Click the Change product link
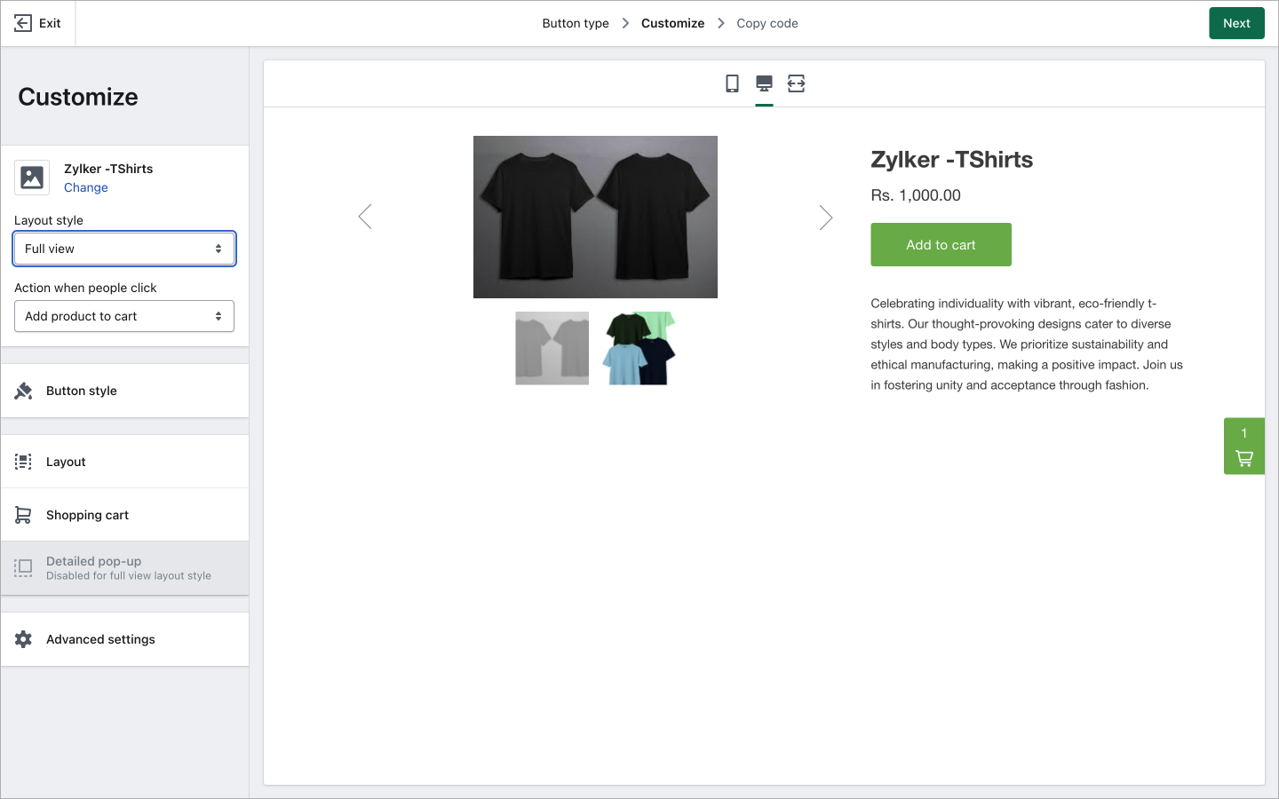The image size is (1279, 799). [x=86, y=187]
